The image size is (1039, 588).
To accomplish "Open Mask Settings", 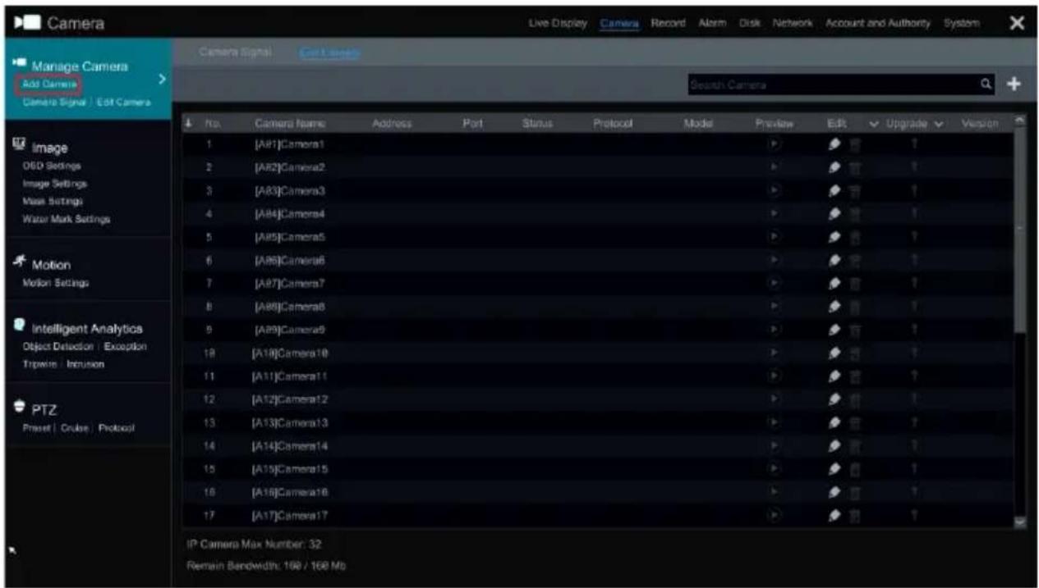I will [x=53, y=201].
